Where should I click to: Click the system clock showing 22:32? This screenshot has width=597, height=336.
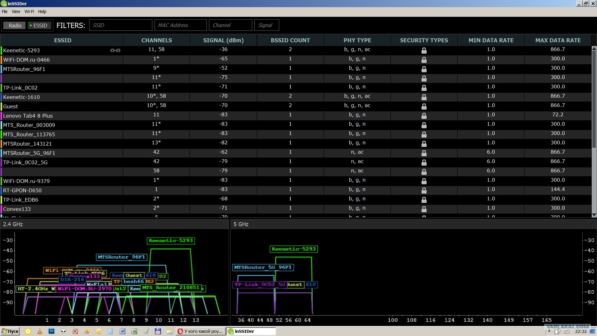(581, 332)
